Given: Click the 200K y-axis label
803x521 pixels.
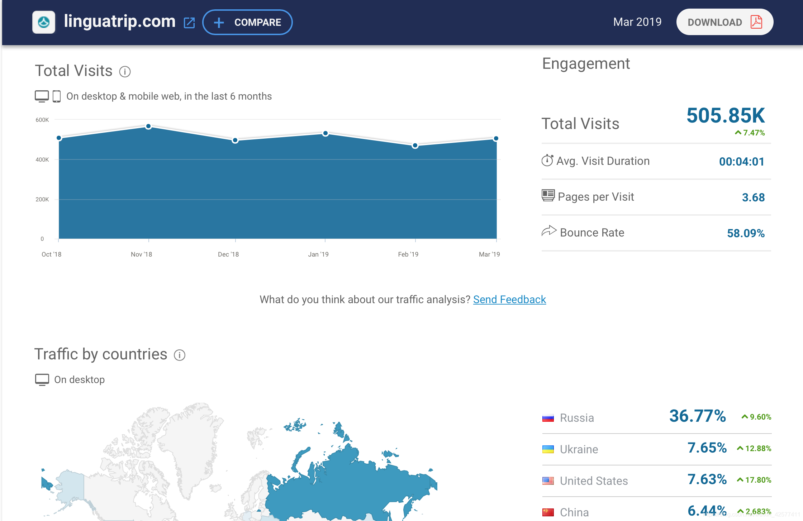Looking at the screenshot, I should pos(42,200).
